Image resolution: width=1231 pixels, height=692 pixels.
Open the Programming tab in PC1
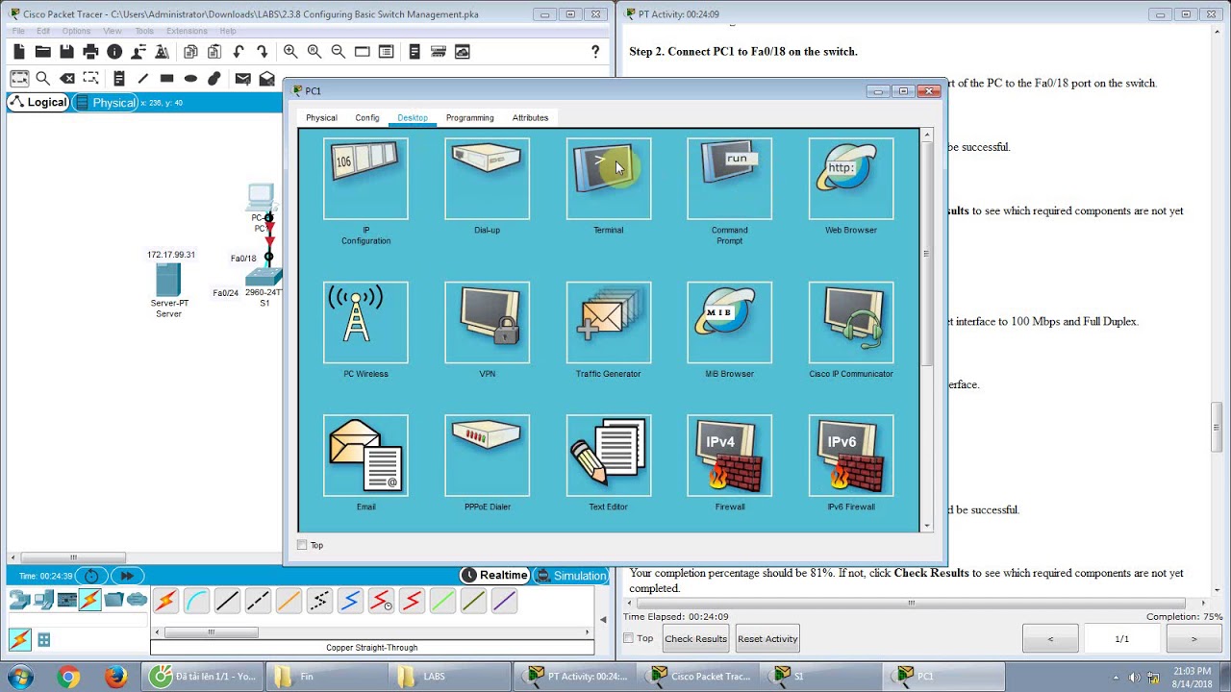(469, 117)
